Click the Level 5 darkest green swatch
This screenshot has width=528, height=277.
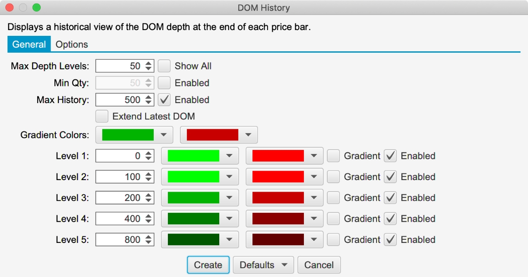(x=194, y=239)
